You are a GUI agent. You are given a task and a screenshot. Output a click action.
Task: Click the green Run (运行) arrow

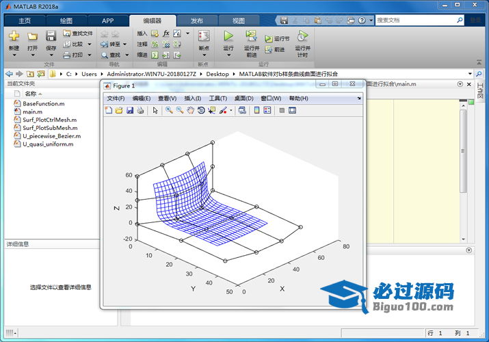(x=228, y=36)
